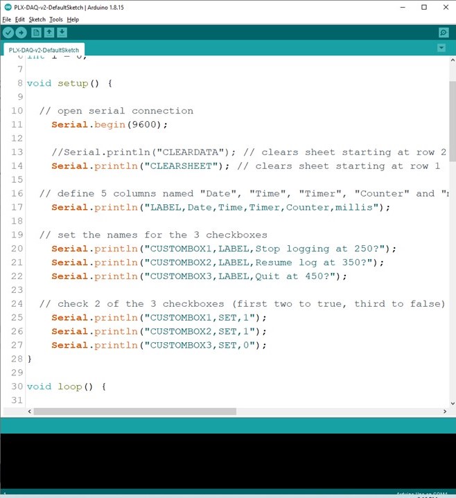Viewport: 456px width, 498px height.
Task: Click the vertical scrollbar down arrow
Action: coord(452,402)
